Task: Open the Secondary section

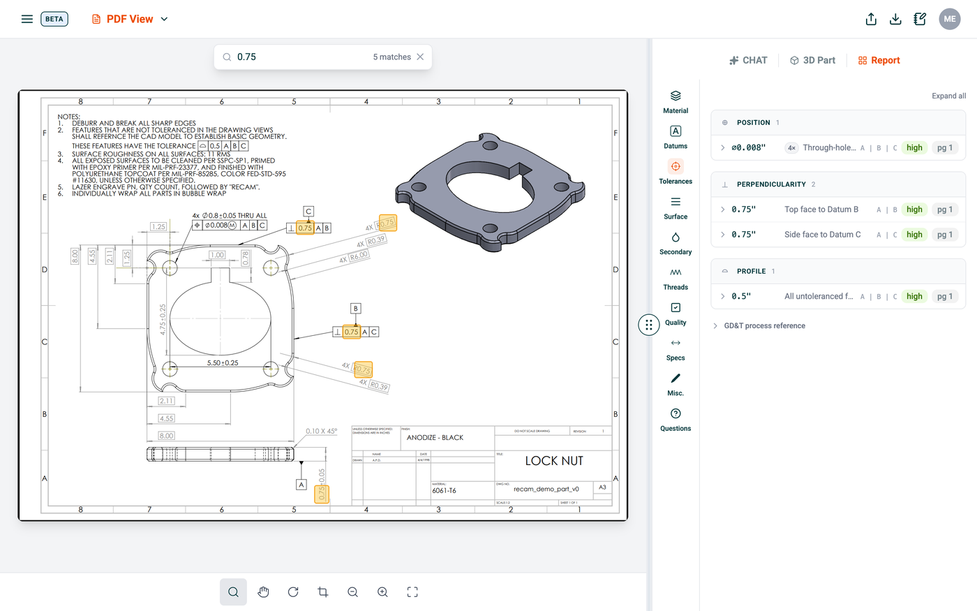Action: click(x=676, y=244)
